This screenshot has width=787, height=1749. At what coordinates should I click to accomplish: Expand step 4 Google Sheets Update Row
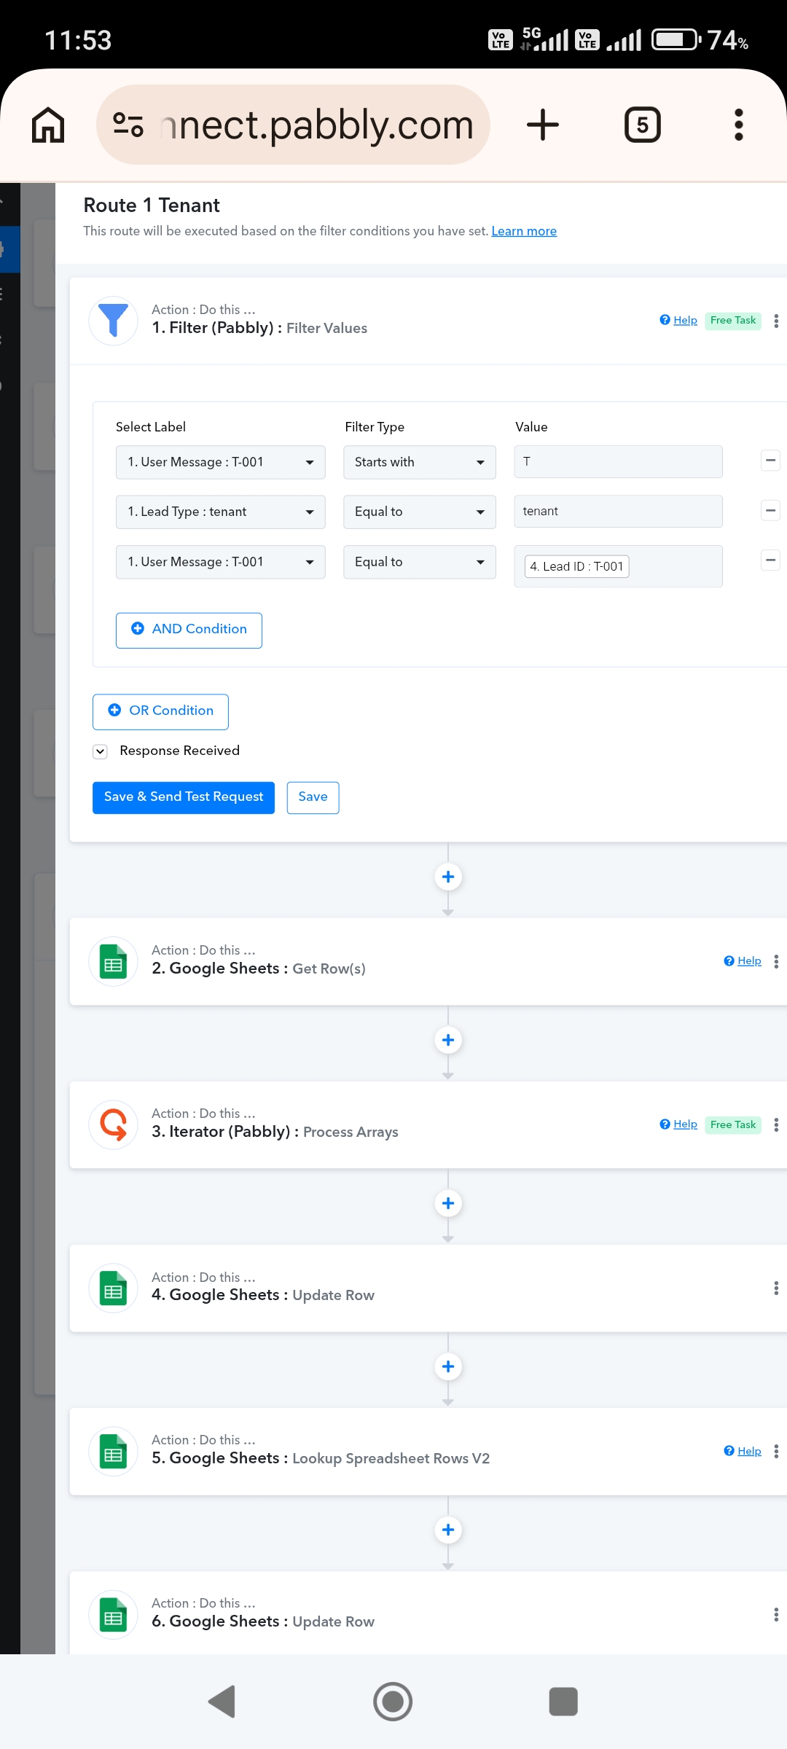tap(428, 1288)
